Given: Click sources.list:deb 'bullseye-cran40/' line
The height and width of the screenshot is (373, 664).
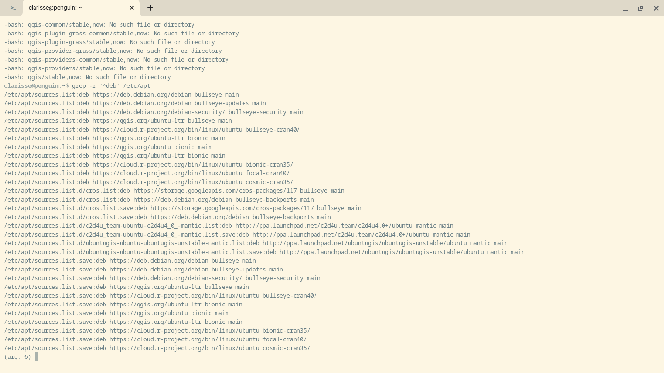Looking at the screenshot, I should [x=152, y=130].
